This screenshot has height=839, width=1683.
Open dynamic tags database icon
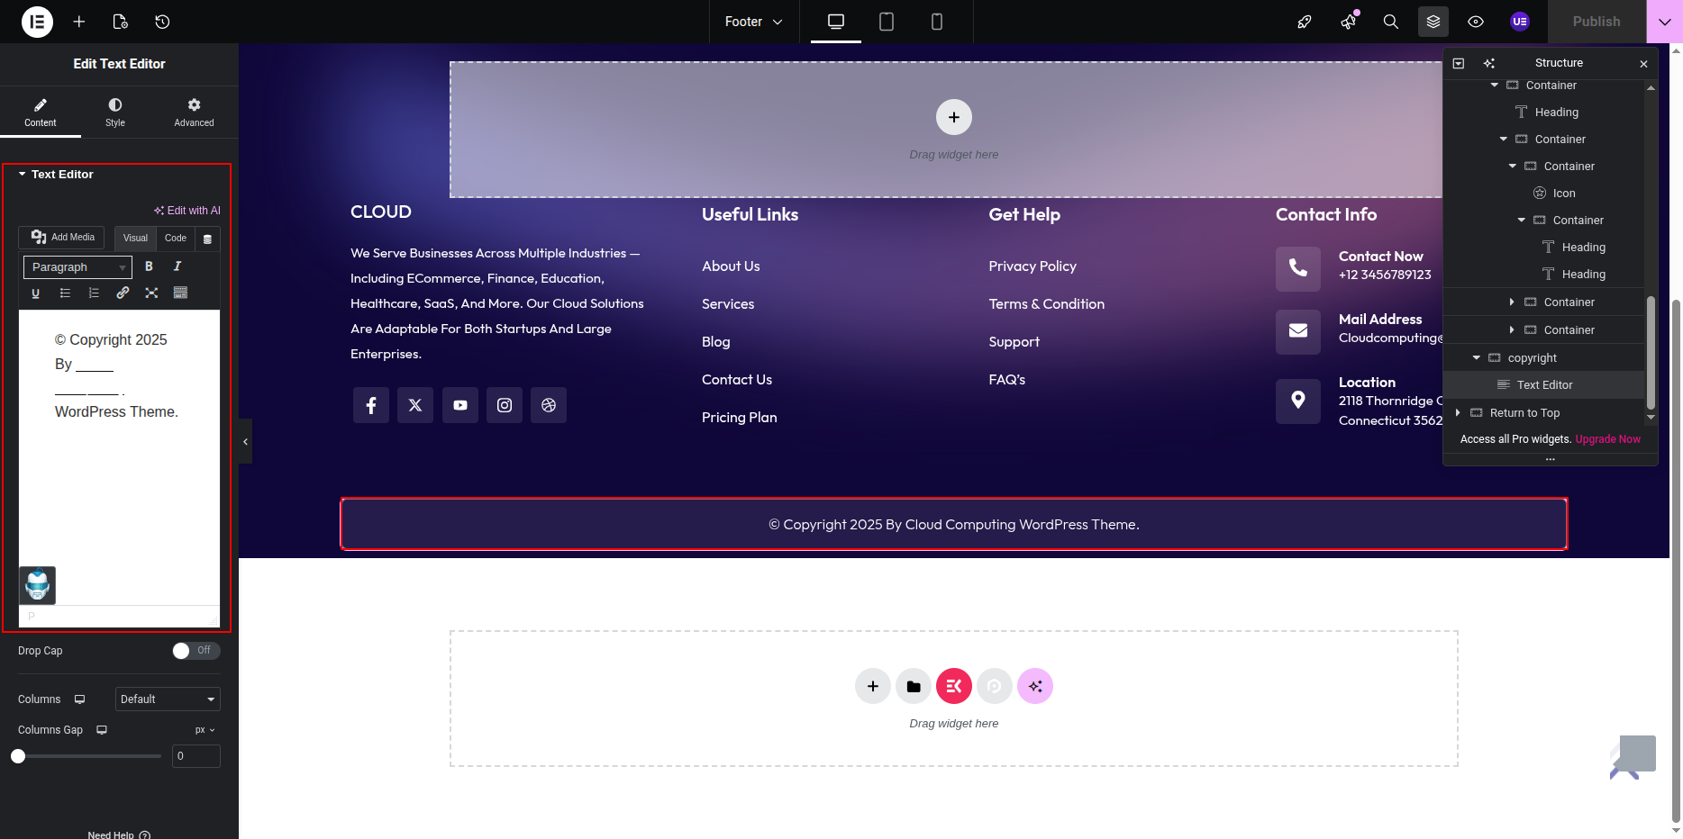coord(207,239)
